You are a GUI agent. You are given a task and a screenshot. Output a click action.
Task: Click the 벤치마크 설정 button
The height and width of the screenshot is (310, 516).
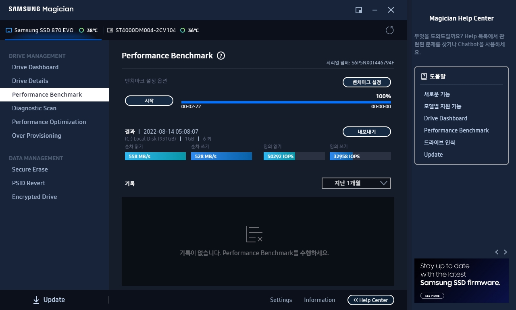(x=367, y=82)
